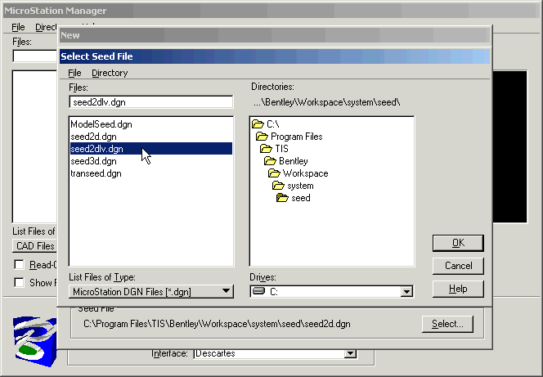Click the seed file path text
This screenshot has height=377, width=543.
pyautogui.click(x=218, y=324)
